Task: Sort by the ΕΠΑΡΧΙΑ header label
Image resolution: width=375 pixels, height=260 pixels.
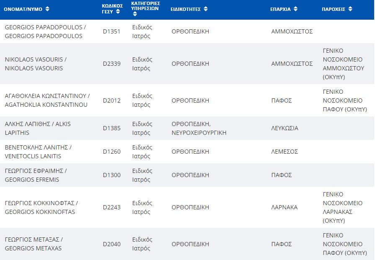Action: (281, 9)
